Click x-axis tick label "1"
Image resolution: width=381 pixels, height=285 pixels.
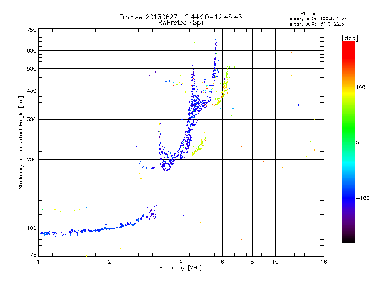click(39, 262)
